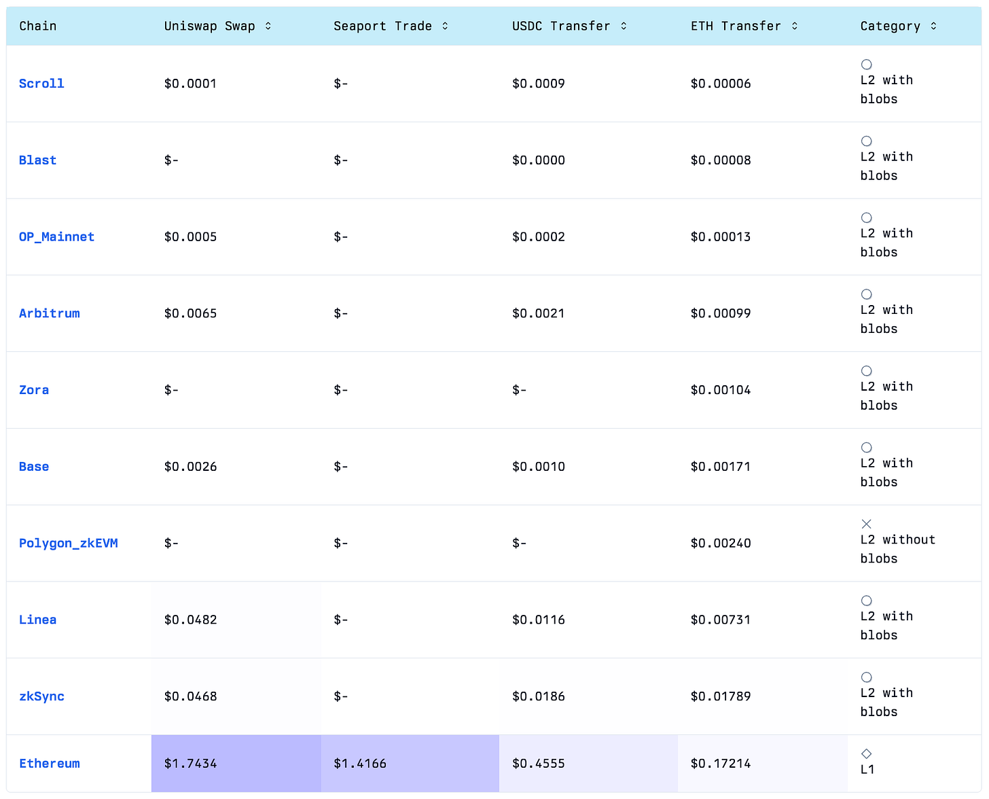Sort by the ETH Transfer column arrows
This screenshot has height=799, width=989.
point(795,26)
